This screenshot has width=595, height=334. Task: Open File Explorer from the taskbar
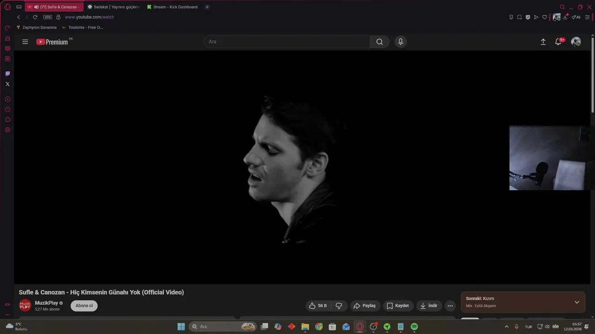(x=305, y=327)
